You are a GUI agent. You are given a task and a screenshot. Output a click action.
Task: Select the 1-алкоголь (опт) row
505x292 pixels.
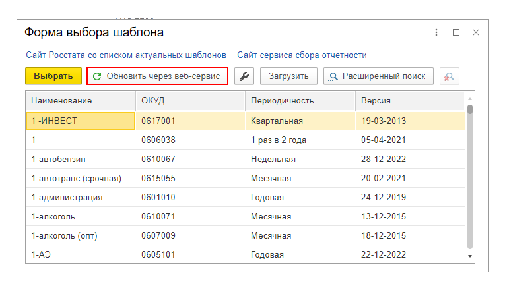246,236
